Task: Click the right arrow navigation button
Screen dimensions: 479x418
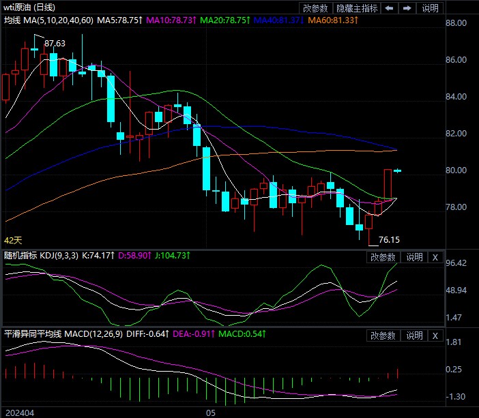Action: click(407, 8)
